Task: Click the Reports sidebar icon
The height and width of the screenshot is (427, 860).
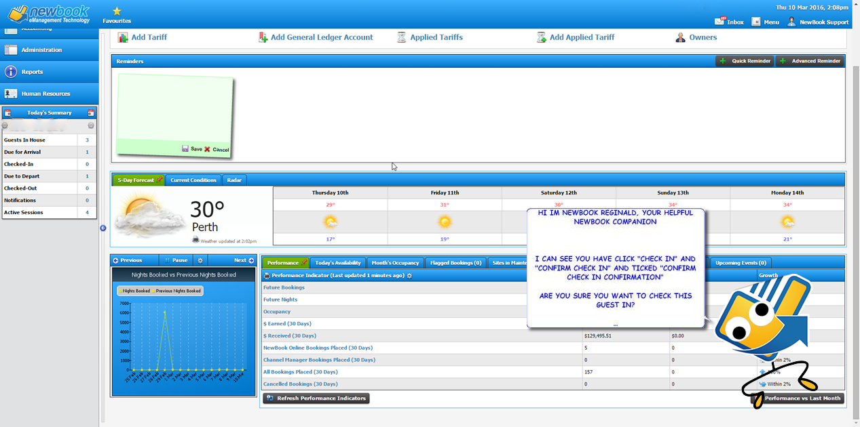Action: click(11, 72)
